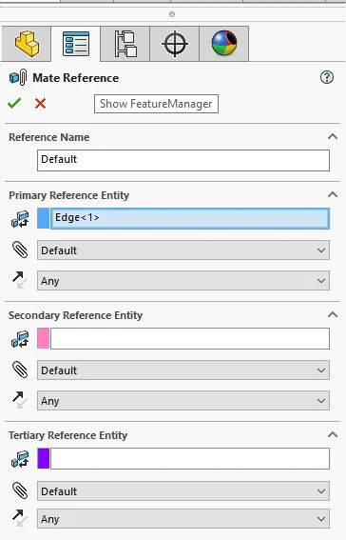Click the Show FeatureManager button
The width and height of the screenshot is (346, 540).
[x=156, y=104]
